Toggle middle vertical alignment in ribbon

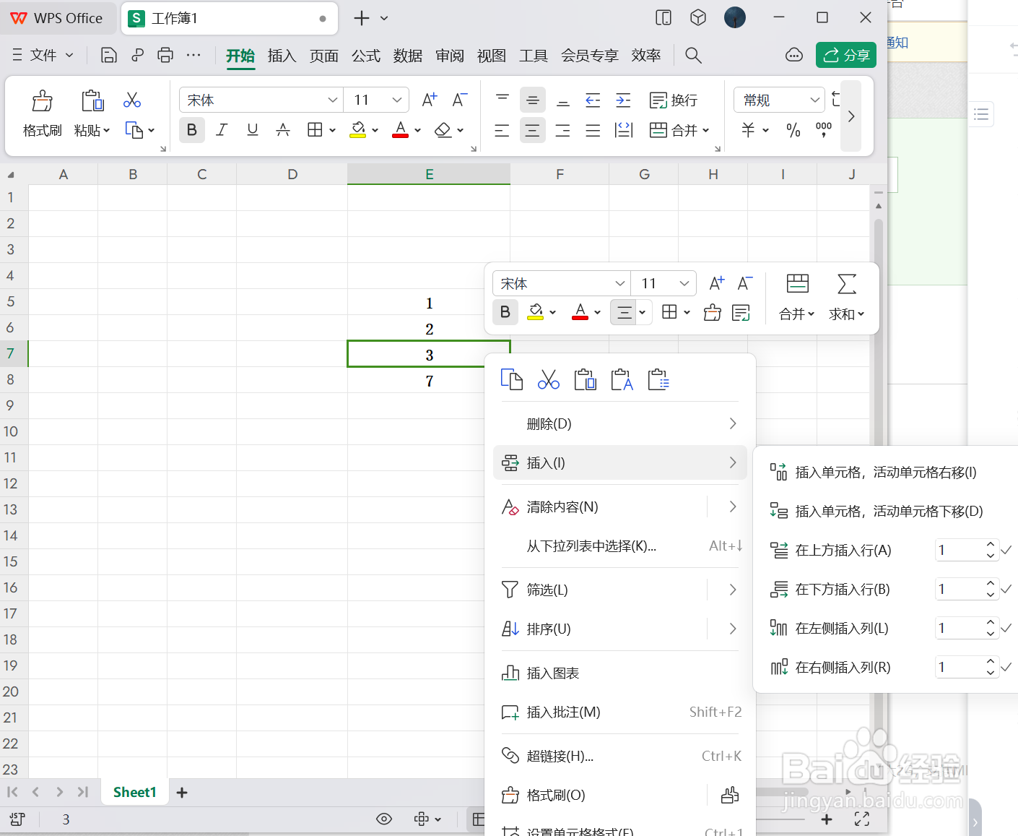(x=532, y=100)
